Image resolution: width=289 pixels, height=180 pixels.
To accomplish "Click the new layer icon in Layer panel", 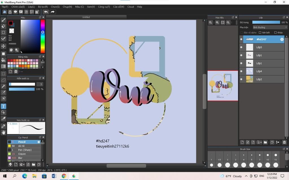I will (x=242, y=142).
